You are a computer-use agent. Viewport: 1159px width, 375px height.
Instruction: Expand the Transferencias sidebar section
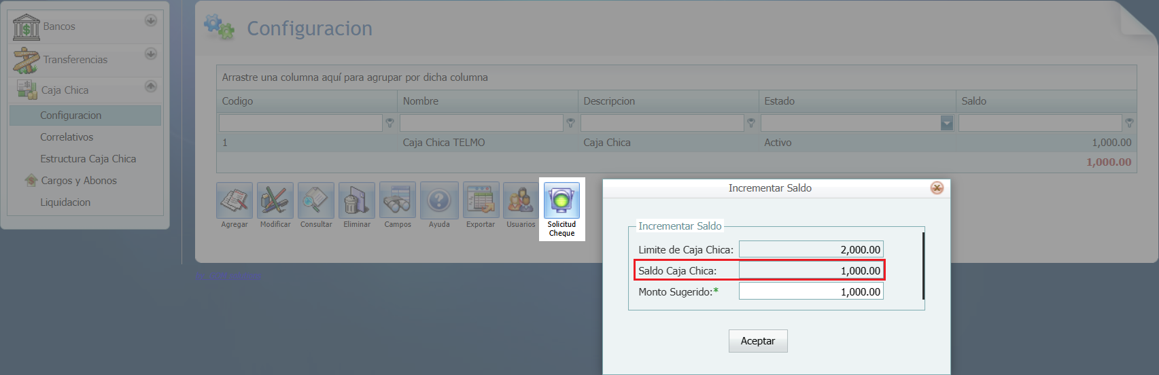(x=151, y=54)
